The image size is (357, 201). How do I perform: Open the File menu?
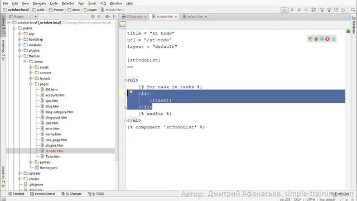point(6,3)
